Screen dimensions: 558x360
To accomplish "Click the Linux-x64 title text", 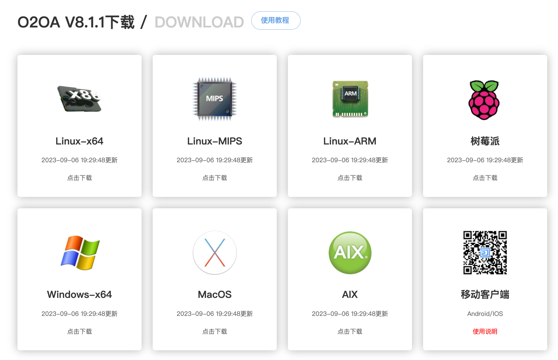I will (80, 141).
